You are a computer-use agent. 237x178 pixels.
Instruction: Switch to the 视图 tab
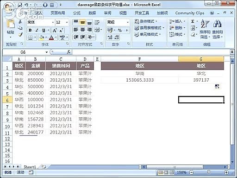[123, 13]
